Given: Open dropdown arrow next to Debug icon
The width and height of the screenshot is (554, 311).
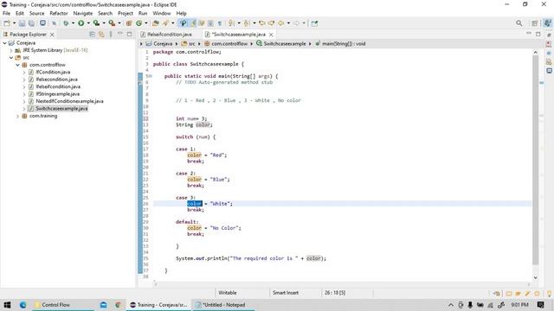Looking at the screenshot, I should (x=73, y=23).
